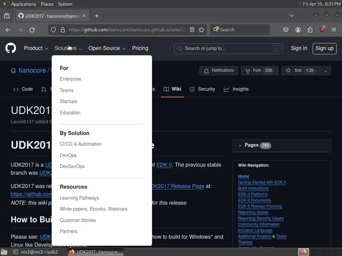Click the Sign up button

[x=325, y=49]
